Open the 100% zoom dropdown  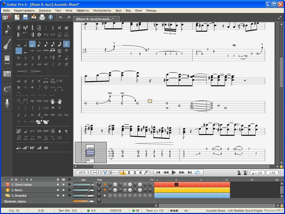(x=83, y=173)
